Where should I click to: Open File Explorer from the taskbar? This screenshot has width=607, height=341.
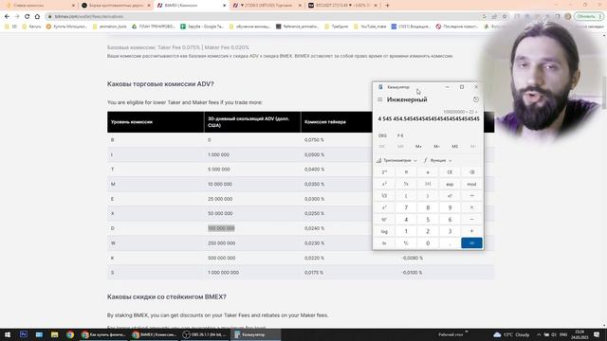[54, 334]
